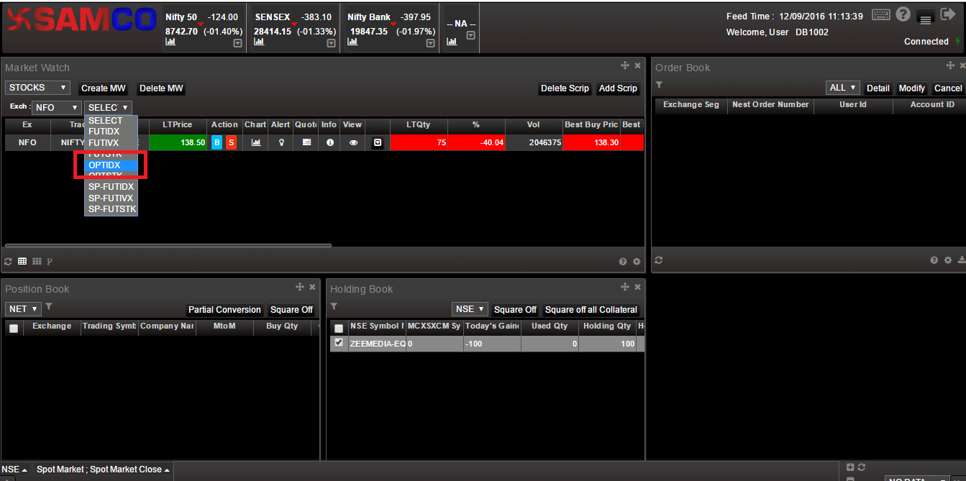The height and width of the screenshot is (481, 966).
Task: Open the main menu hamburger icon
Action: [x=926, y=18]
